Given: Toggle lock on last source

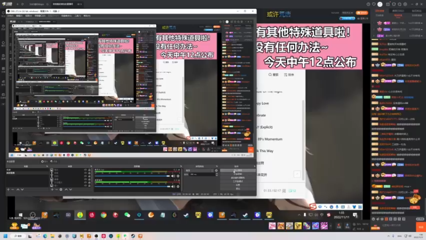Looking at the screenshot, I should (89, 186).
